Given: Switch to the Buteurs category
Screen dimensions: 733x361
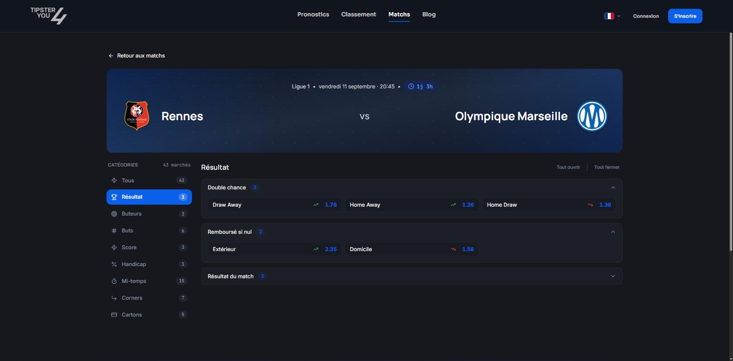Looking at the screenshot, I should pos(149,214).
